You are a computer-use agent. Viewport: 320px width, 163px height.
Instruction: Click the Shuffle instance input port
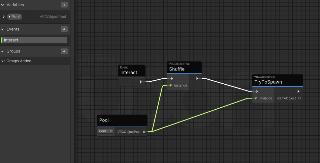(171, 85)
